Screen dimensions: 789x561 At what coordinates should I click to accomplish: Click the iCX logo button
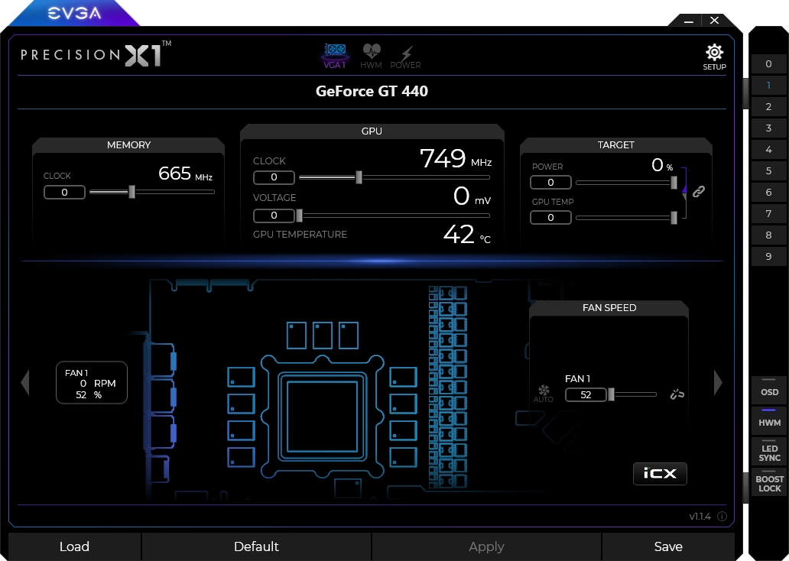coord(660,473)
